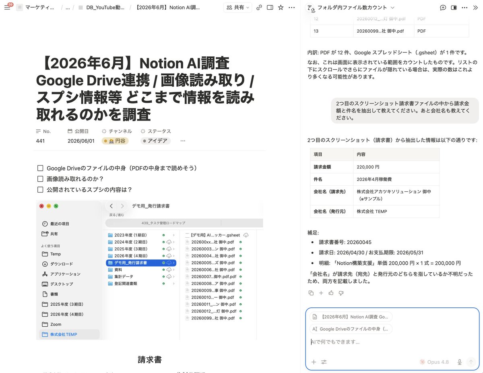Click the 件名 row header cell
Image resolution: width=483 pixels, height=373 pixels.
[332, 179]
